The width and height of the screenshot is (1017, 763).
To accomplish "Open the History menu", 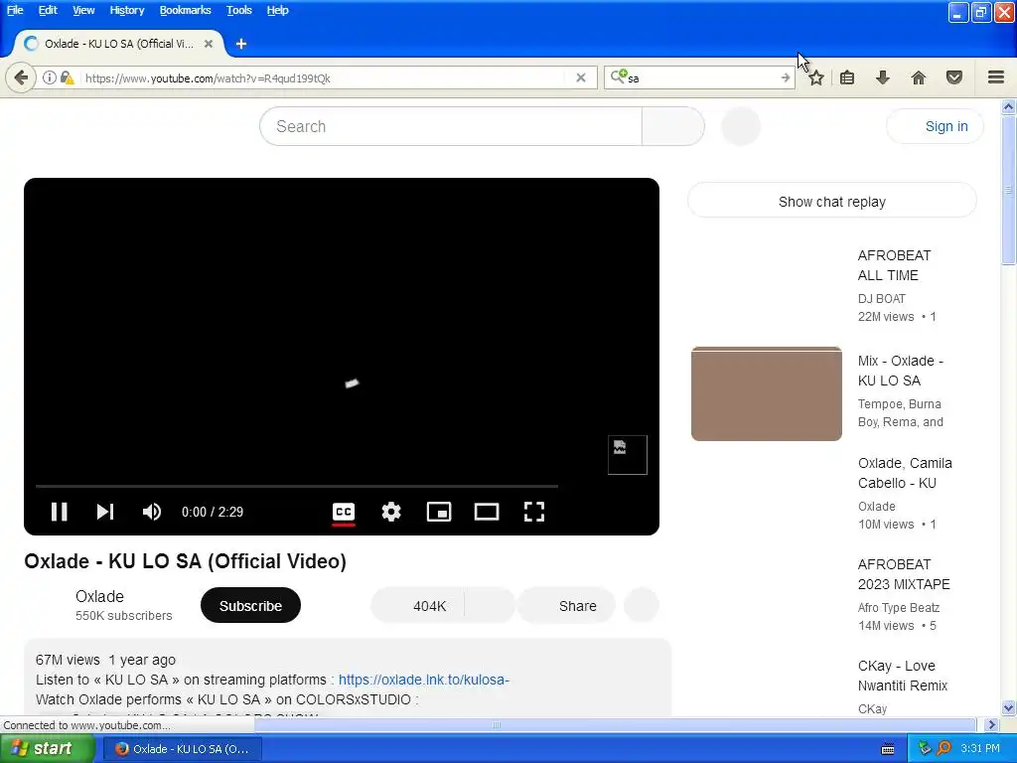I will click(x=127, y=10).
